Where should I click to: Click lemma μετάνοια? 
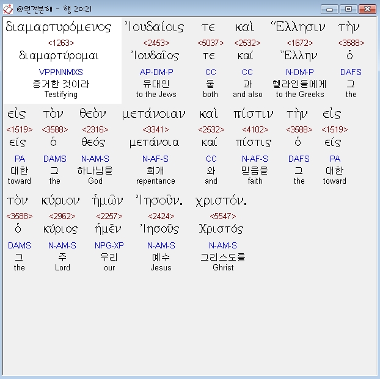[x=154, y=142]
